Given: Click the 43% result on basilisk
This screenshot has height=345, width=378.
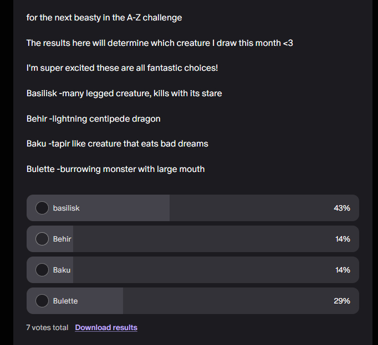Looking at the screenshot, I should [341, 208].
